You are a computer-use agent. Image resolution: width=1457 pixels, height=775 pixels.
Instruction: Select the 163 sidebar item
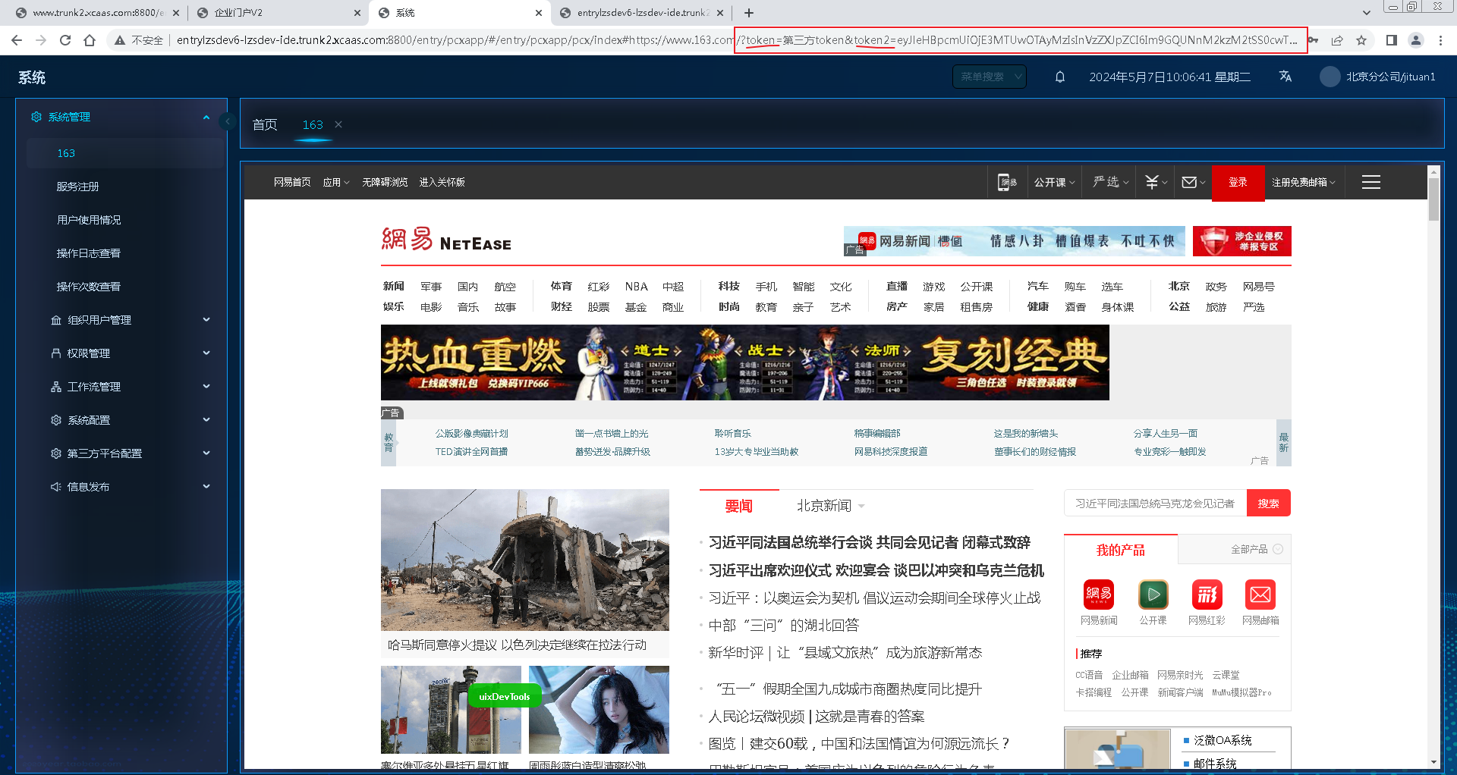[x=125, y=153]
